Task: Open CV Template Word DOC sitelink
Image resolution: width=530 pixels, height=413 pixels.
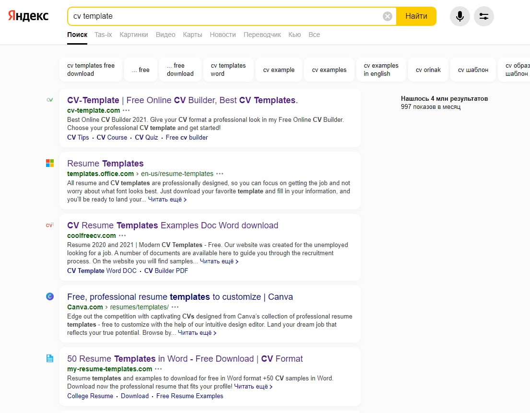Action: pos(102,271)
